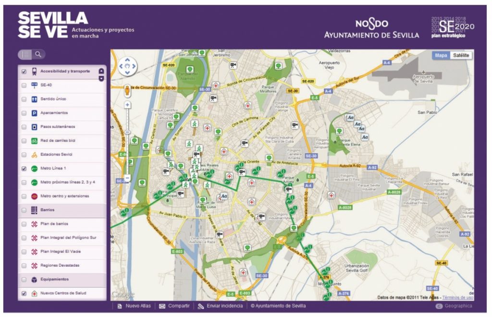The height and width of the screenshot is (317, 492).
Task: Click the Sevilla Se Ve logo
Action: (x=53, y=25)
